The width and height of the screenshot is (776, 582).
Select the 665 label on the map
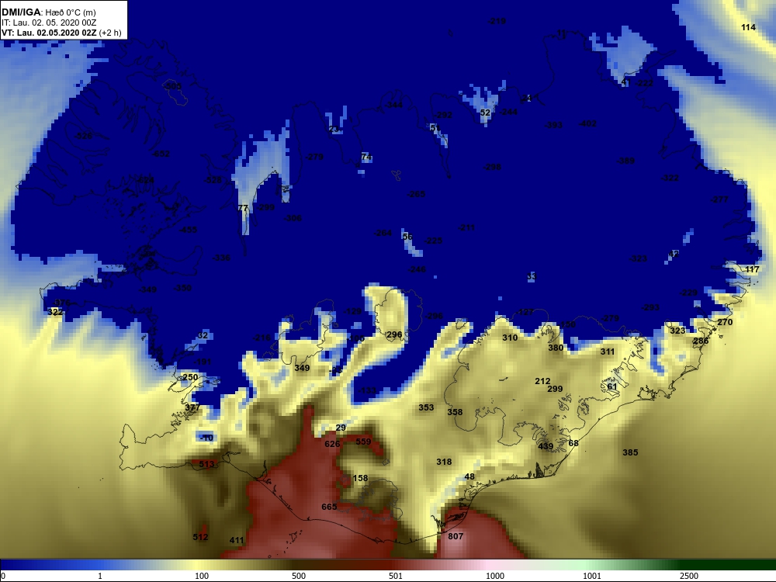329,507
